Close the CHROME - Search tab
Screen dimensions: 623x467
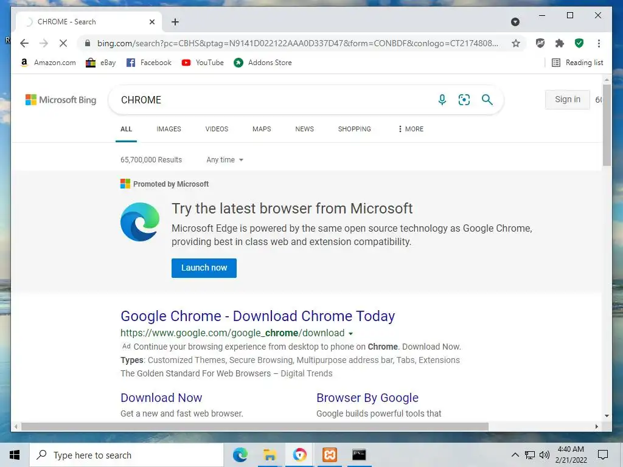click(x=152, y=22)
